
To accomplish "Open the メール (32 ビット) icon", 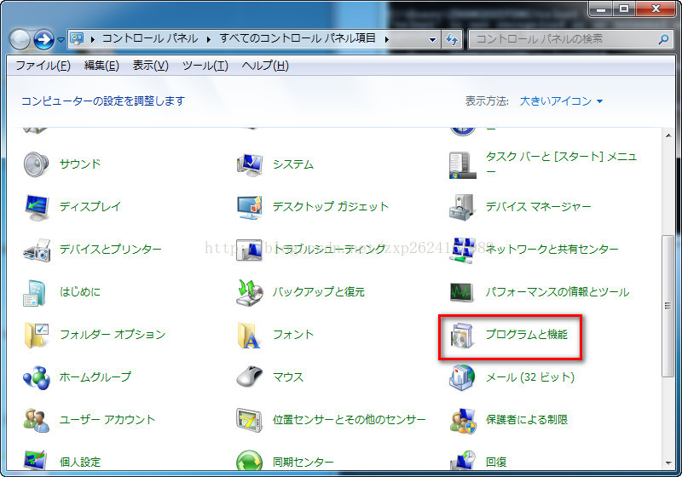I will point(462,377).
